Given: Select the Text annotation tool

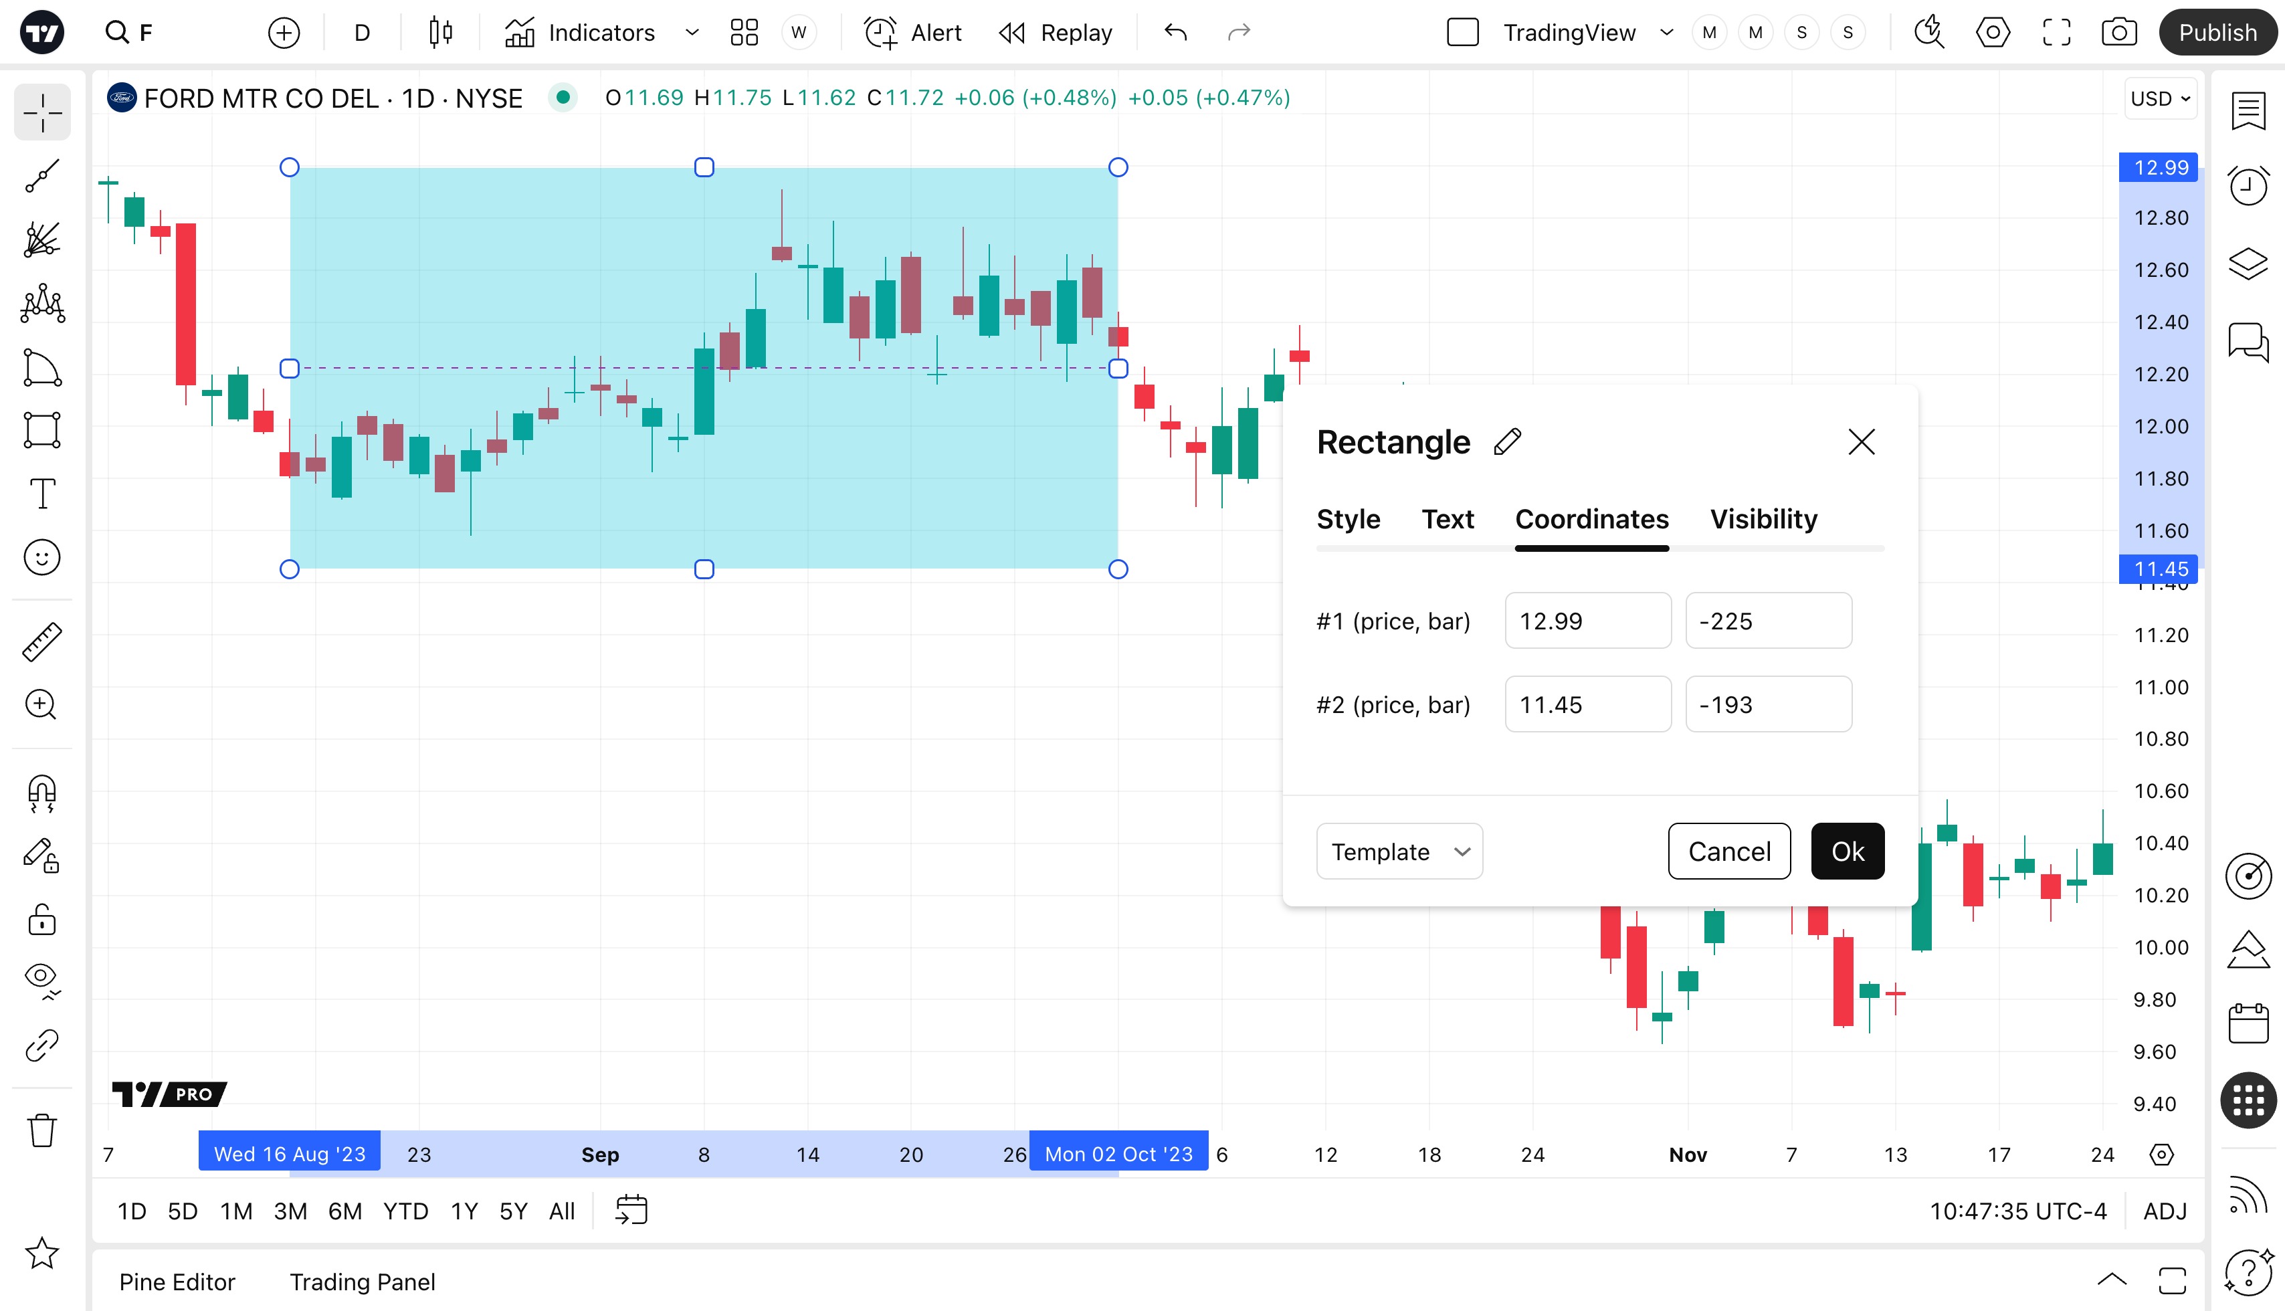Looking at the screenshot, I should coord(42,494).
